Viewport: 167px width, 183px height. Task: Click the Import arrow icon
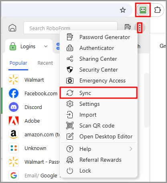[x=70, y=115]
